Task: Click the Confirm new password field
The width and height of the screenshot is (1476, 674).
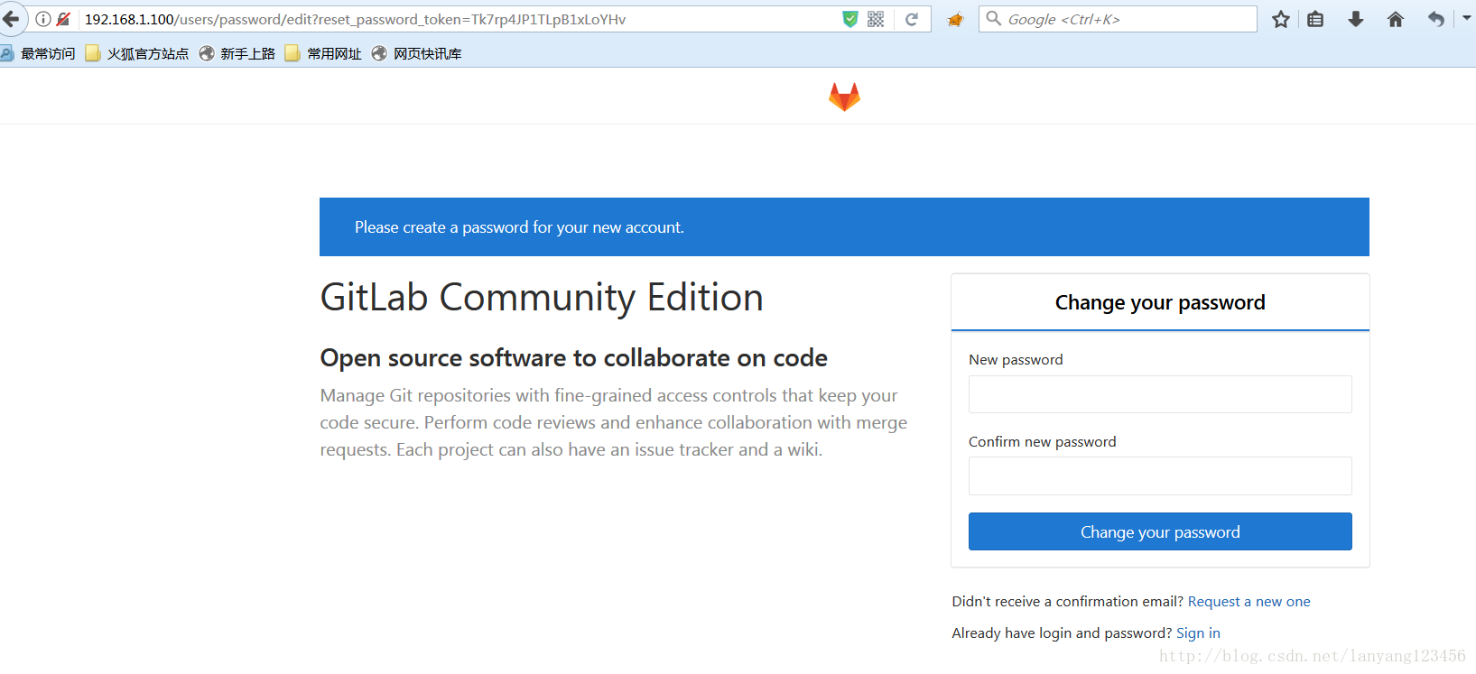Action: click(x=1160, y=475)
